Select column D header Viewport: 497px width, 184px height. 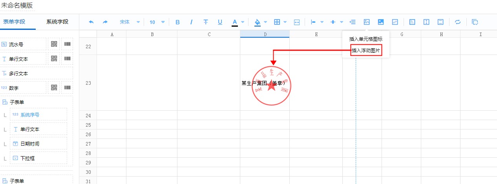[x=265, y=35]
